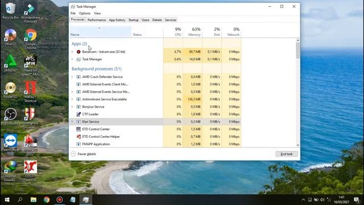Click Apps (2) group header

pyautogui.click(x=80, y=44)
